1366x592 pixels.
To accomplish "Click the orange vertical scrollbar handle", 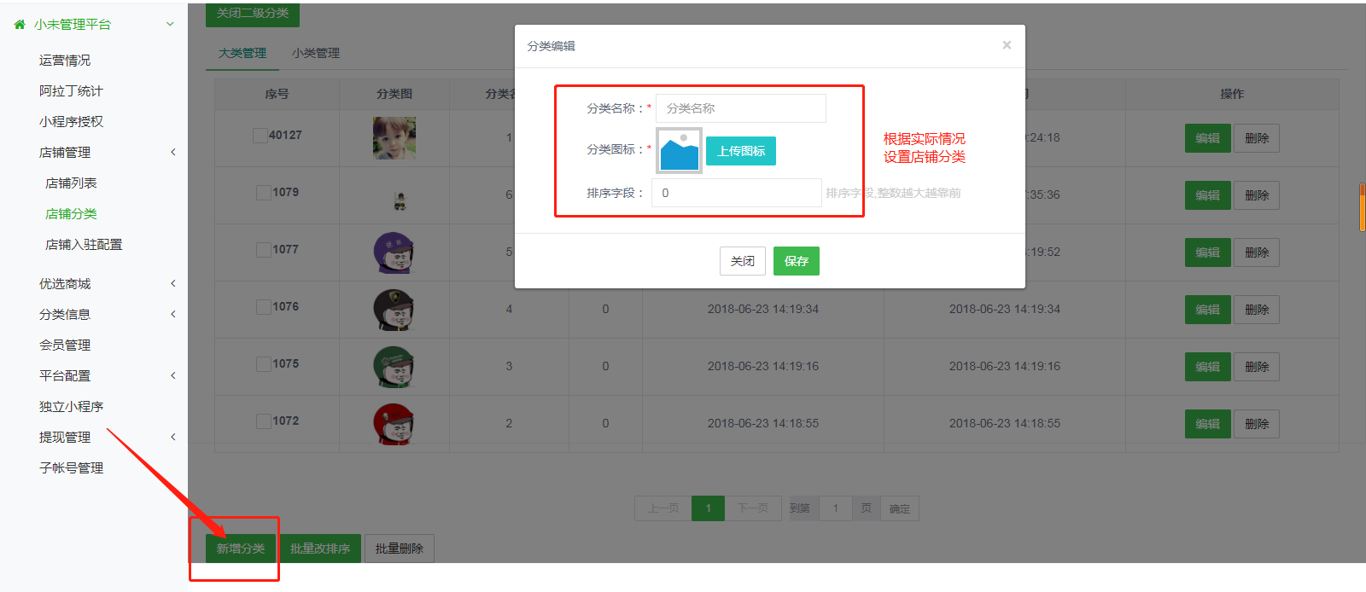I will click(1362, 207).
